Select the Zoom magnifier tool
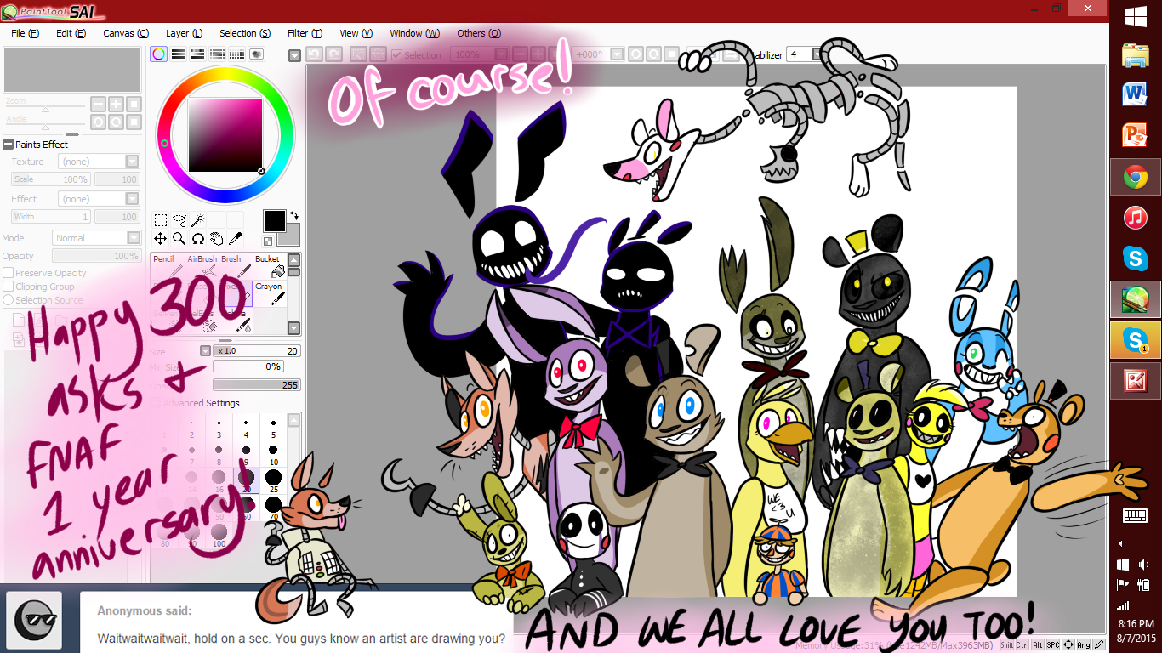Viewport: 1162px width, 653px height. click(x=179, y=239)
